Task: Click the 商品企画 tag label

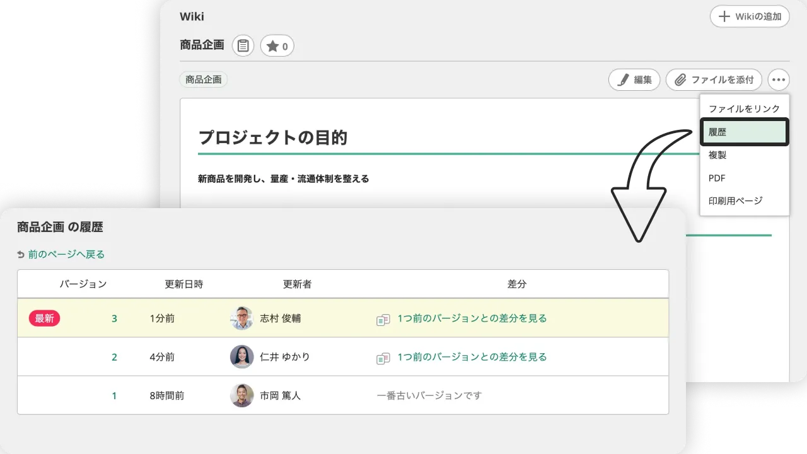Action: (x=203, y=79)
